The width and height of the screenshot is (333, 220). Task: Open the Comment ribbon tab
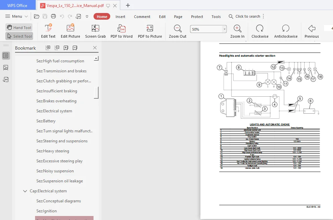tap(142, 17)
